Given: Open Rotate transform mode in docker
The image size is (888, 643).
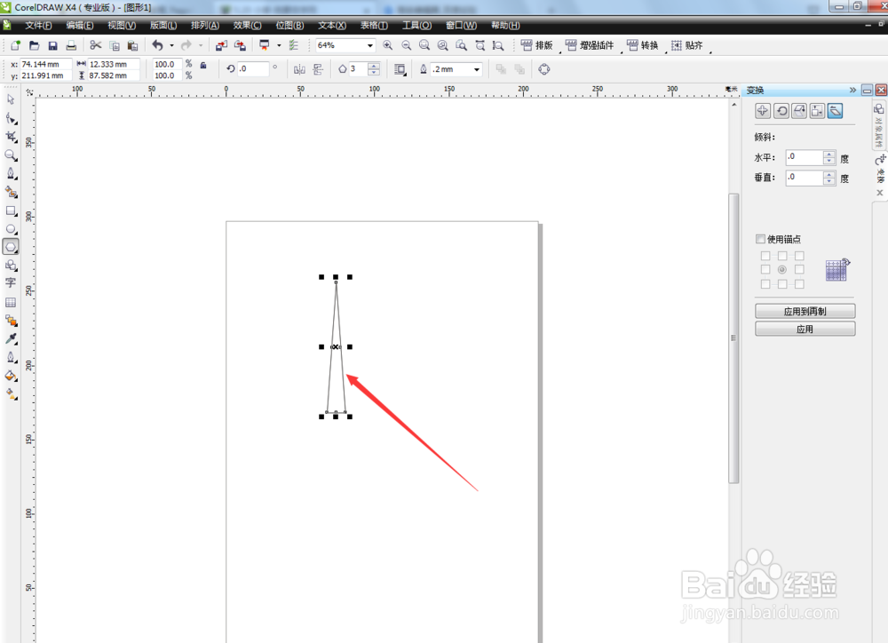Looking at the screenshot, I should pyautogui.click(x=781, y=111).
